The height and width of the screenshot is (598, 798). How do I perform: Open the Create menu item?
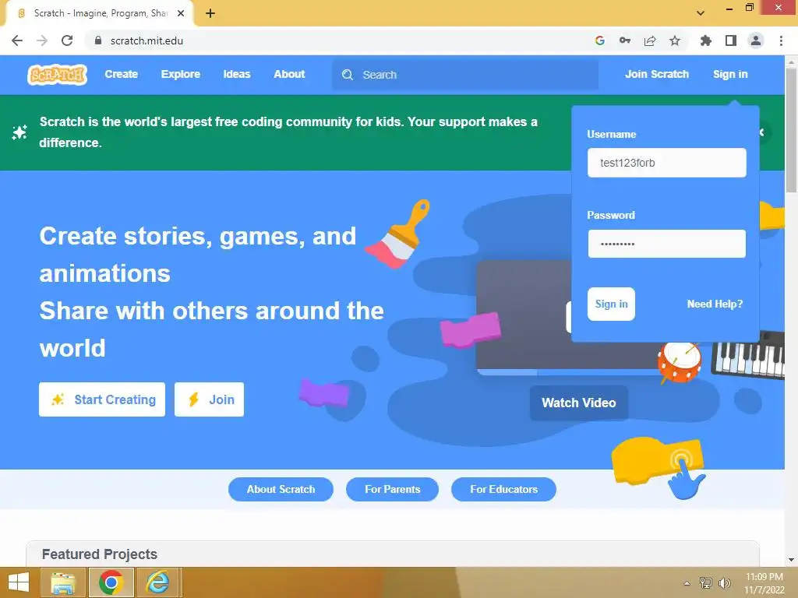tap(121, 74)
